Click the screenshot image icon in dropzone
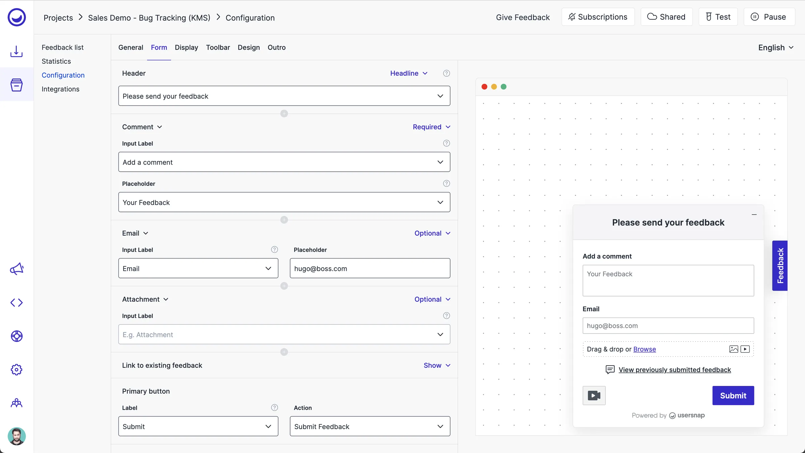 click(x=734, y=349)
